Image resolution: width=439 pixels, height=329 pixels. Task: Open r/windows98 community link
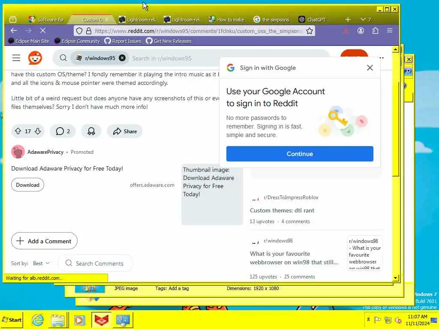pyautogui.click(x=278, y=241)
